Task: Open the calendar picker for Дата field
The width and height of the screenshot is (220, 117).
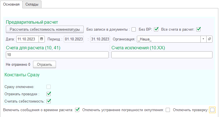Action: (x=41, y=39)
